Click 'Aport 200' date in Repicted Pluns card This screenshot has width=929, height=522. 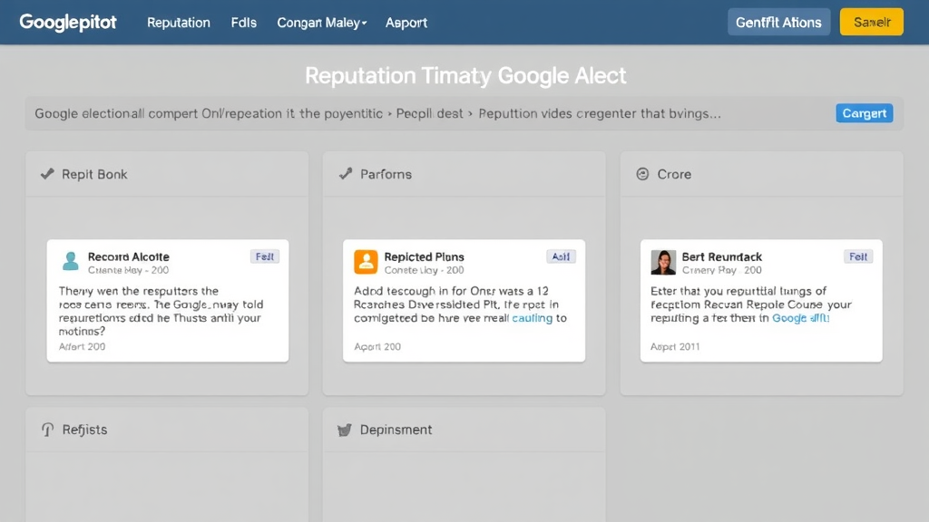(x=377, y=347)
